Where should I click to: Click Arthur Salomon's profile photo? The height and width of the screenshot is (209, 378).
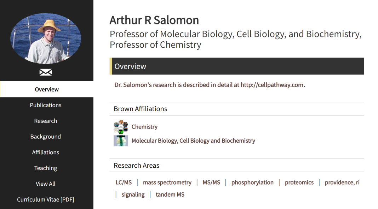point(46,38)
